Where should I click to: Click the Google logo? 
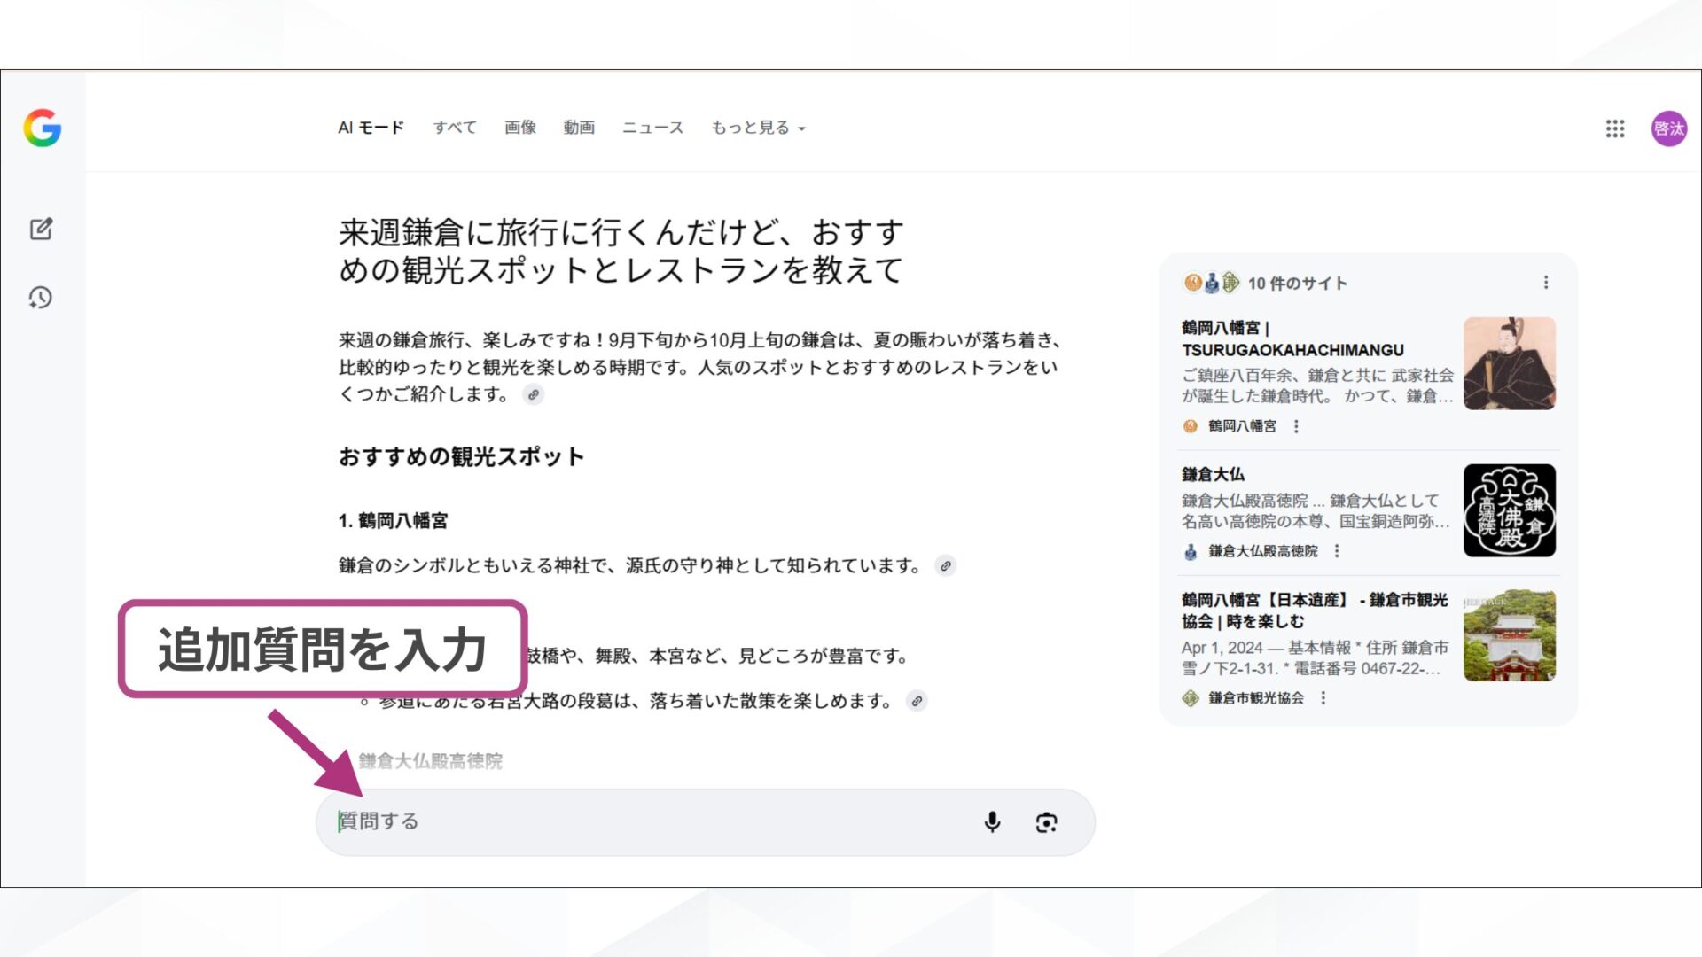pos(42,128)
